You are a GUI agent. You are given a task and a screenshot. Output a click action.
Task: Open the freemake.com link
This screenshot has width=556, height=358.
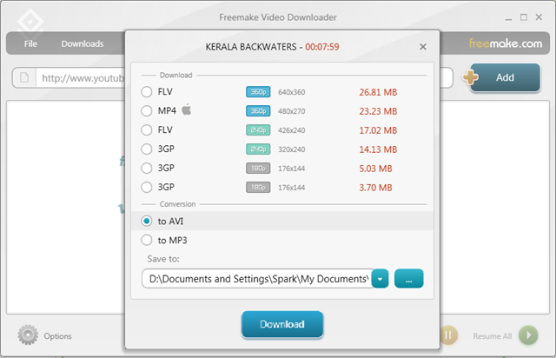[506, 43]
